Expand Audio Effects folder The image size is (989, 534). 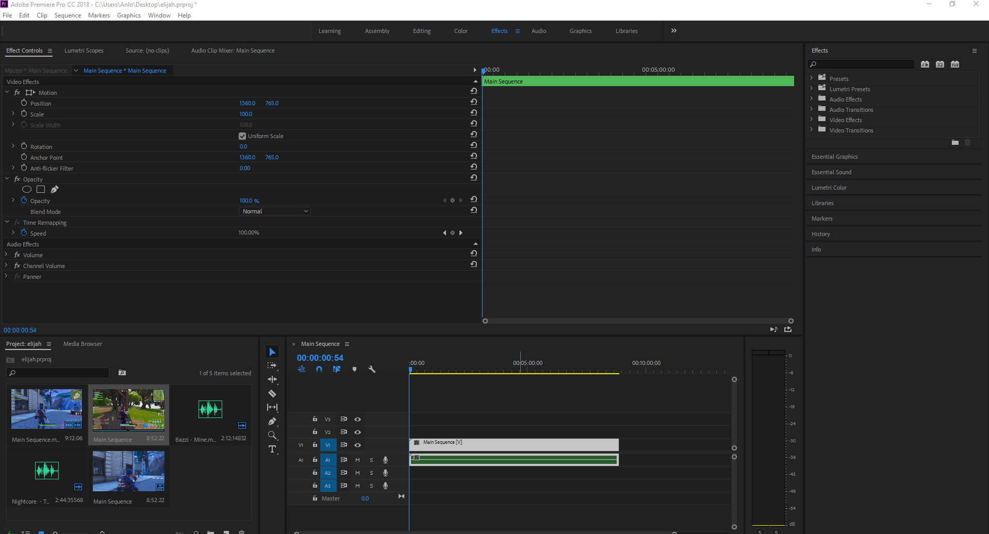coord(812,98)
